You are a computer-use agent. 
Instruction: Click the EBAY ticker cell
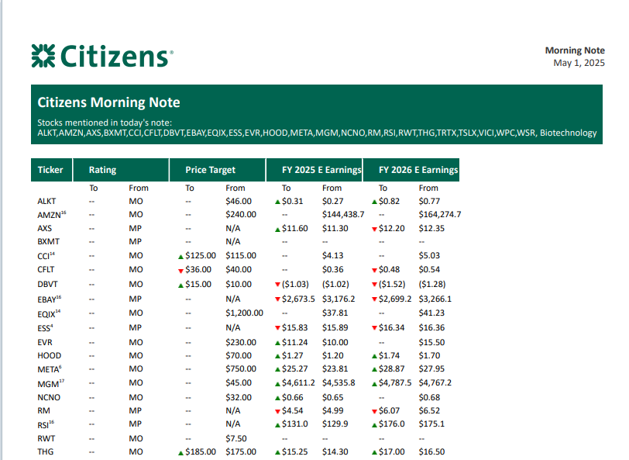click(x=50, y=299)
